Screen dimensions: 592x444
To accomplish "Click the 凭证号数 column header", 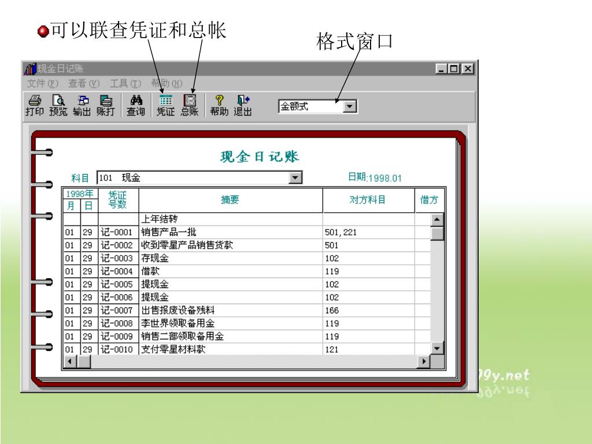I will (x=118, y=200).
